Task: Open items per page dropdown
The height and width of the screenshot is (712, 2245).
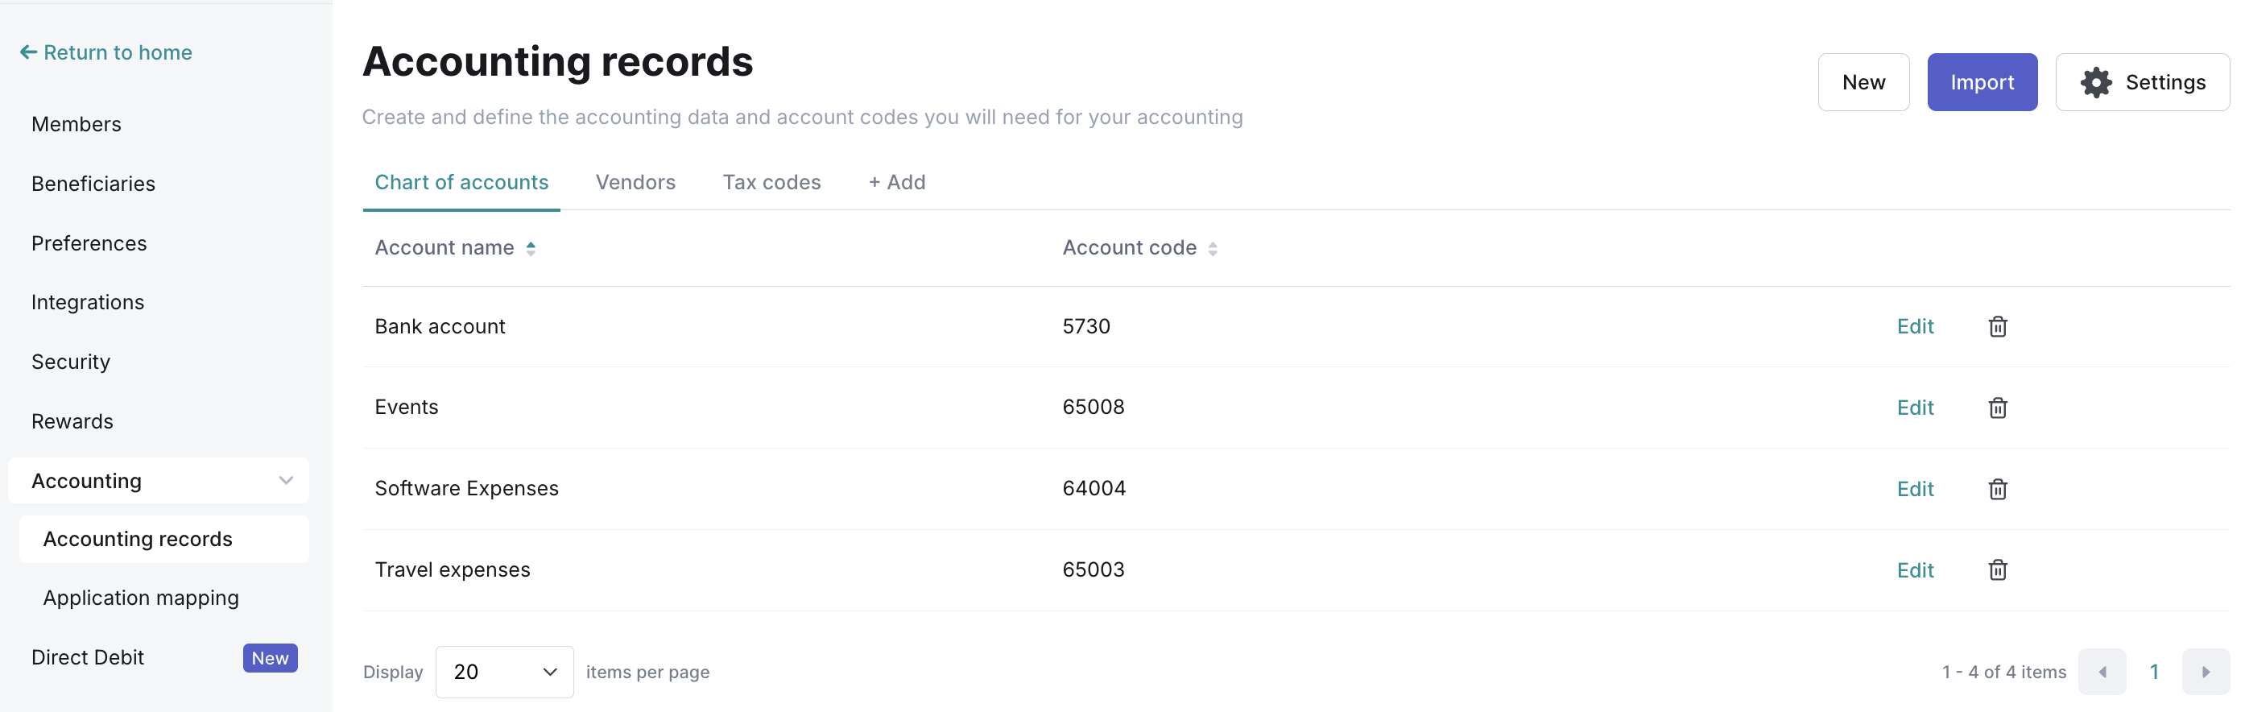Action: click(x=504, y=672)
